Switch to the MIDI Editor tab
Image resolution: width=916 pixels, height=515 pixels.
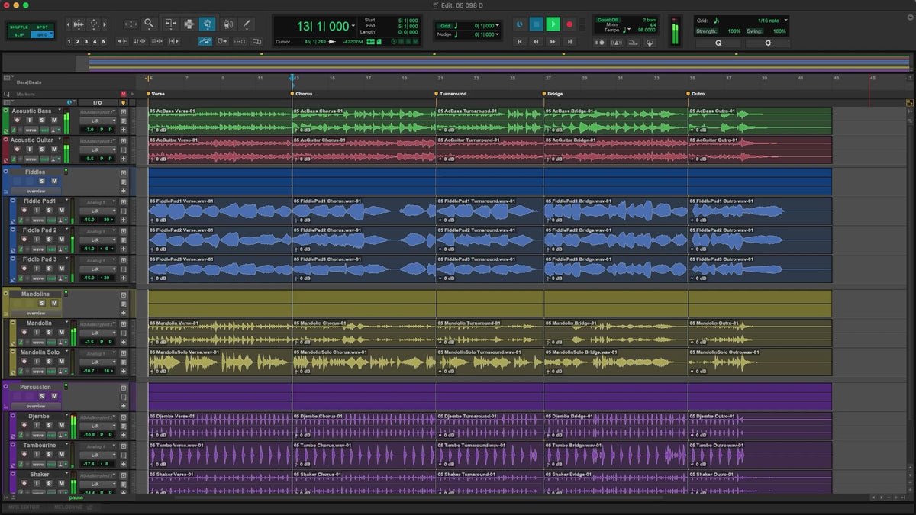(x=24, y=507)
